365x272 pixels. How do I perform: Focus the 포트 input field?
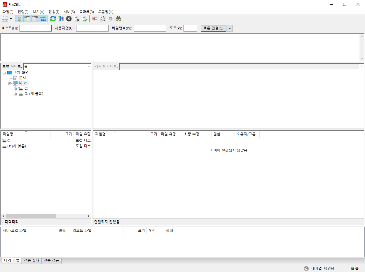coord(190,28)
